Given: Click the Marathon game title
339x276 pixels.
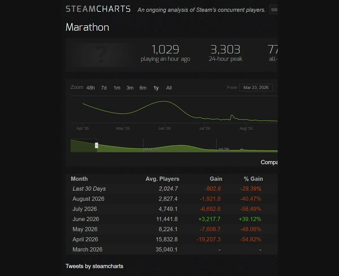Looking at the screenshot, I should pyautogui.click(x=87, y=27).
